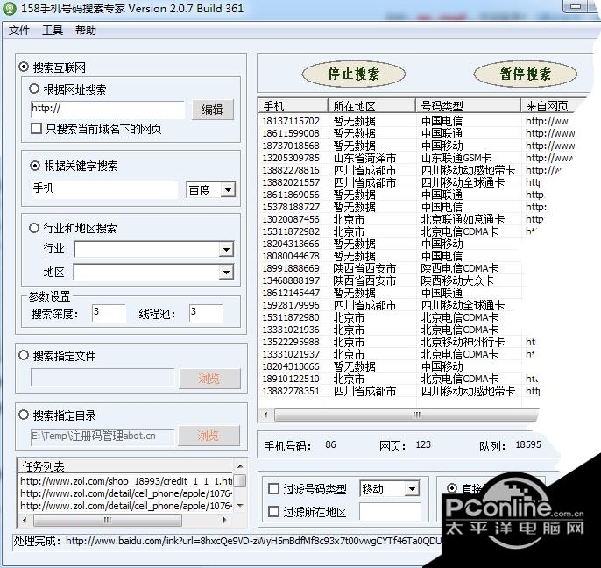
Task: Click the 线程池 value field
Action: pyautogui.click(x=206, y=313)
